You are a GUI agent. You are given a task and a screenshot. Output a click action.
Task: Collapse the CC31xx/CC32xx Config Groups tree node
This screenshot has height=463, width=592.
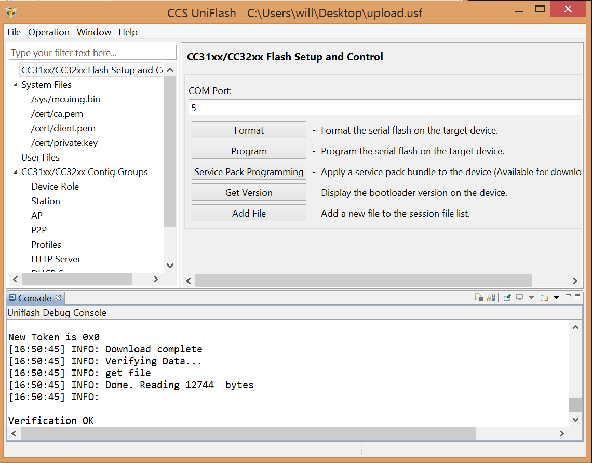pos(16,172)
